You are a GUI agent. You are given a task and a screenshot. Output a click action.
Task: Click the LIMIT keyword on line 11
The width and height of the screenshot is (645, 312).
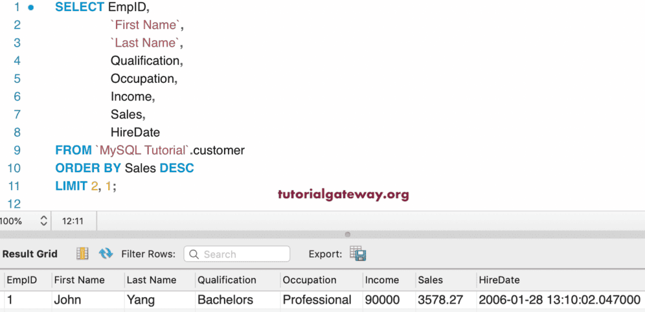(x=72, y=186)
